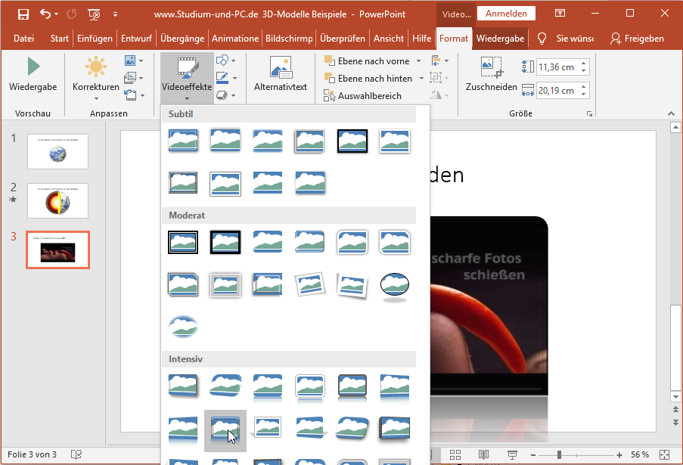
Task: Click zoom out minus button
Action: tap(533, 455)
